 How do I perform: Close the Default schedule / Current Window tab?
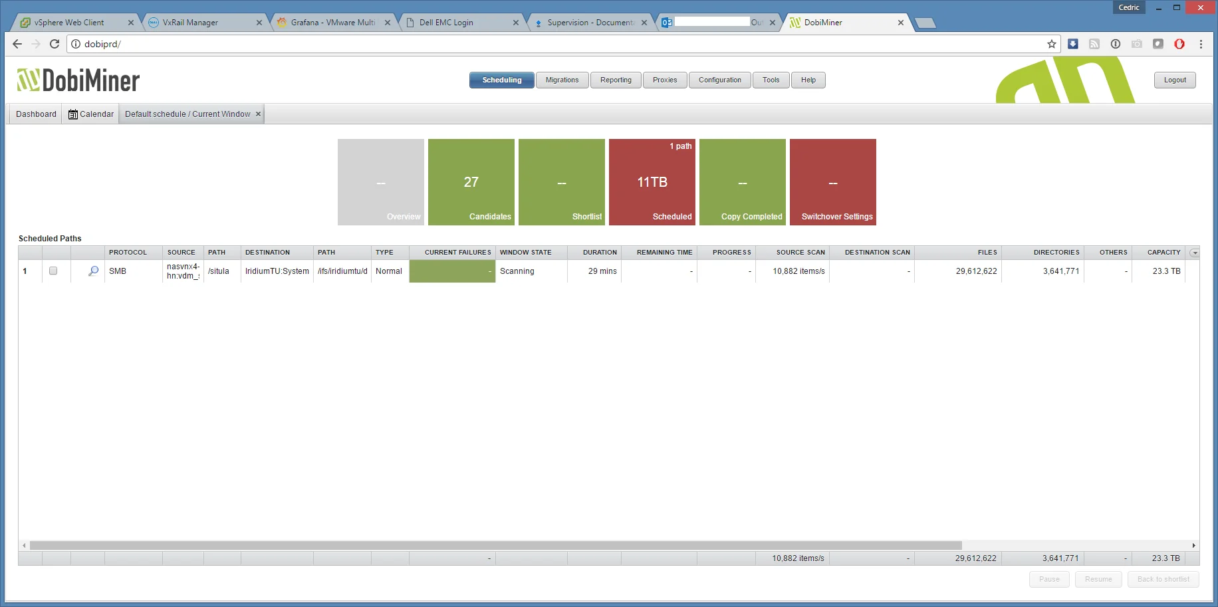click(259, 114)
